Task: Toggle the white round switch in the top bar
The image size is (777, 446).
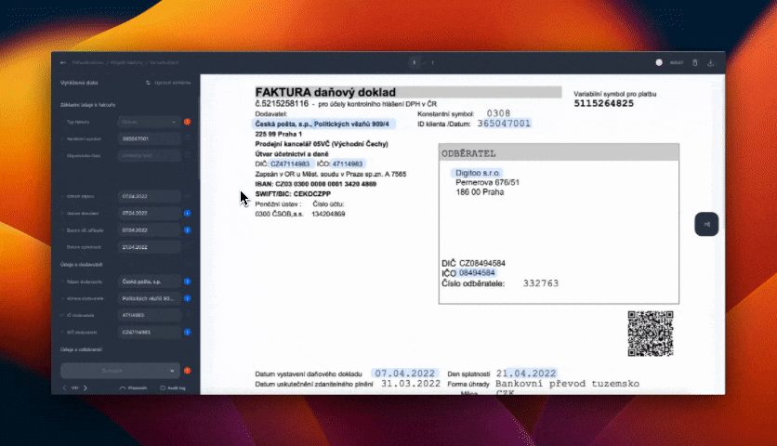Action: click(659, 62)
